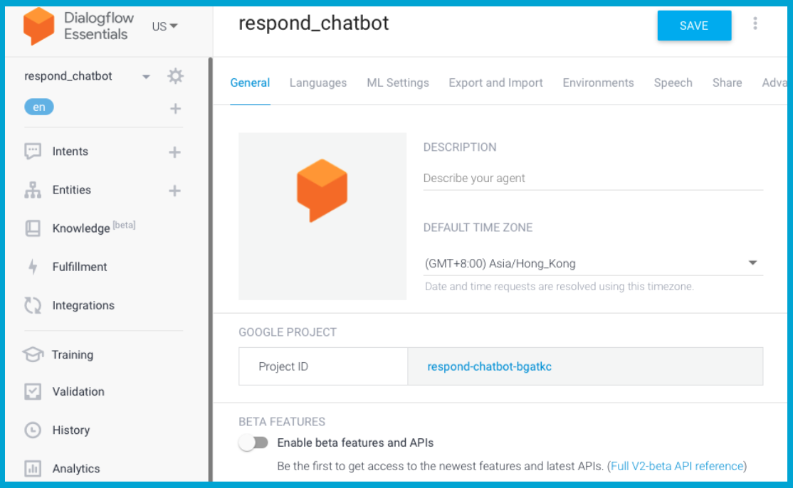
Task: Click the Validation checkmark icon
Action: point(33,391)
